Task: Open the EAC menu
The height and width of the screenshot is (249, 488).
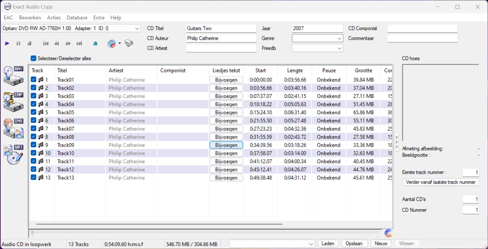Action: [8, 18]
